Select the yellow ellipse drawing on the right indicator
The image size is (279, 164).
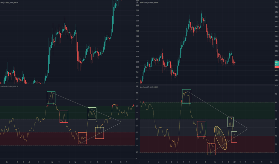click(221, 138)
